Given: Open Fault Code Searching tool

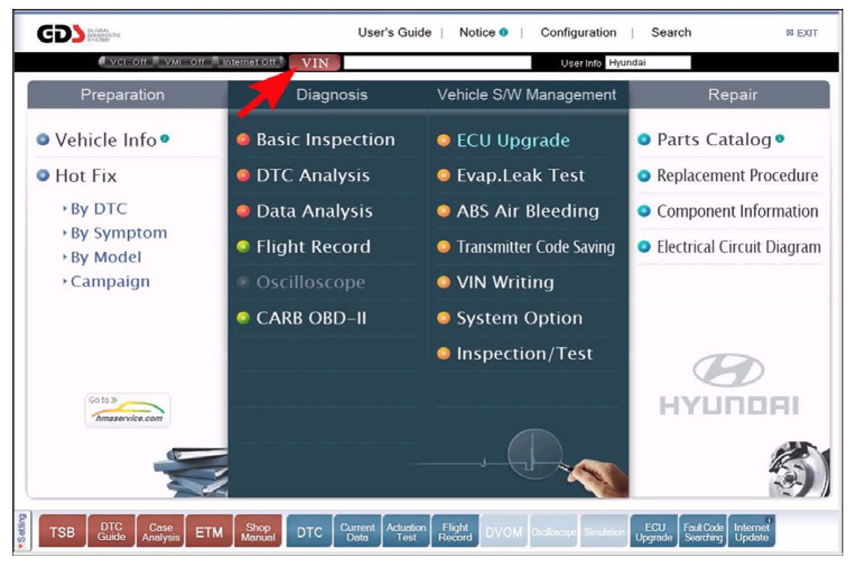Looking at the screenshot, I should click(x=703, y=532).
